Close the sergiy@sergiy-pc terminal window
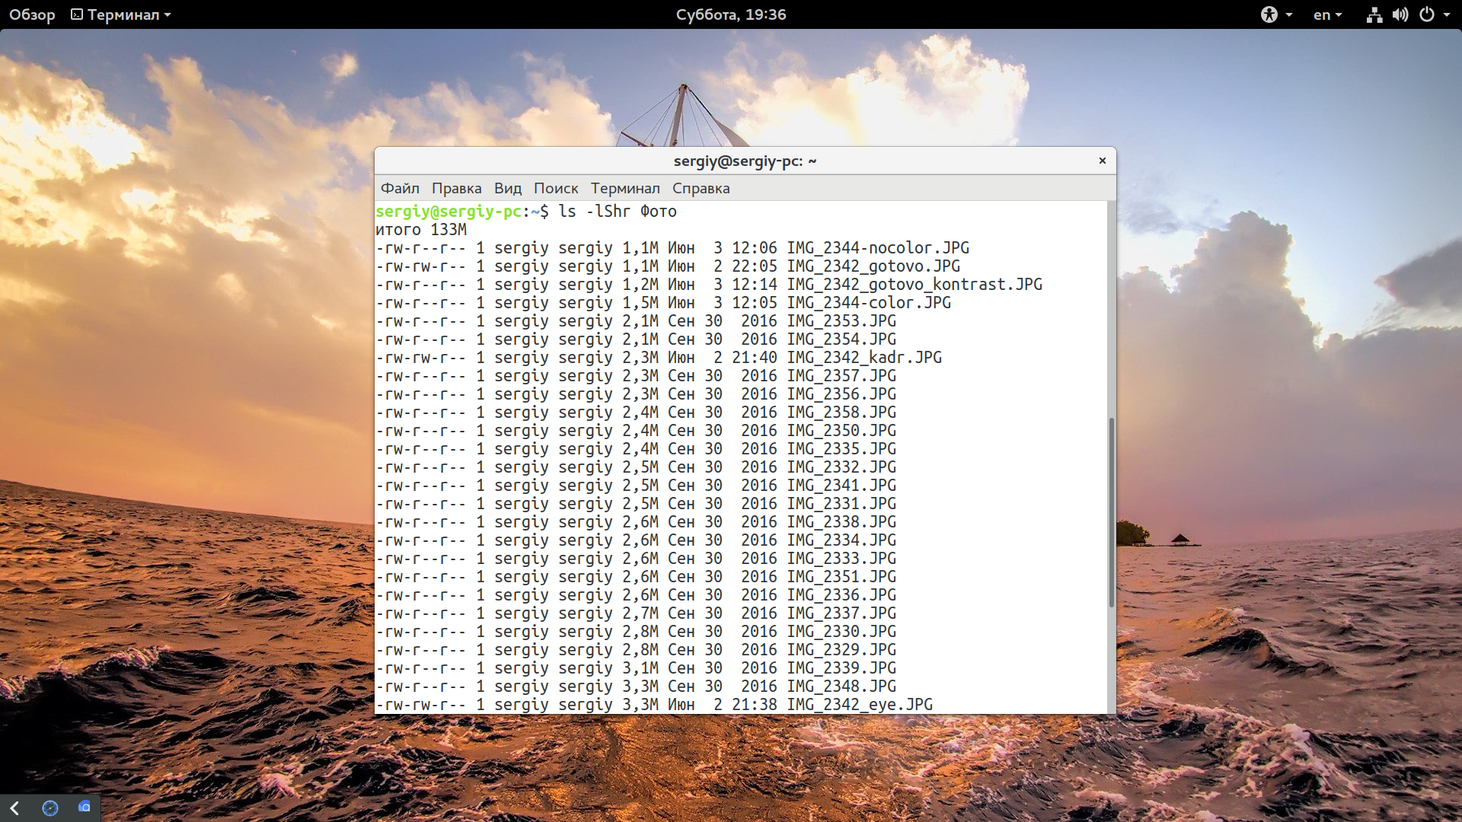The image size is (1462, 822). pos(1102,161)
